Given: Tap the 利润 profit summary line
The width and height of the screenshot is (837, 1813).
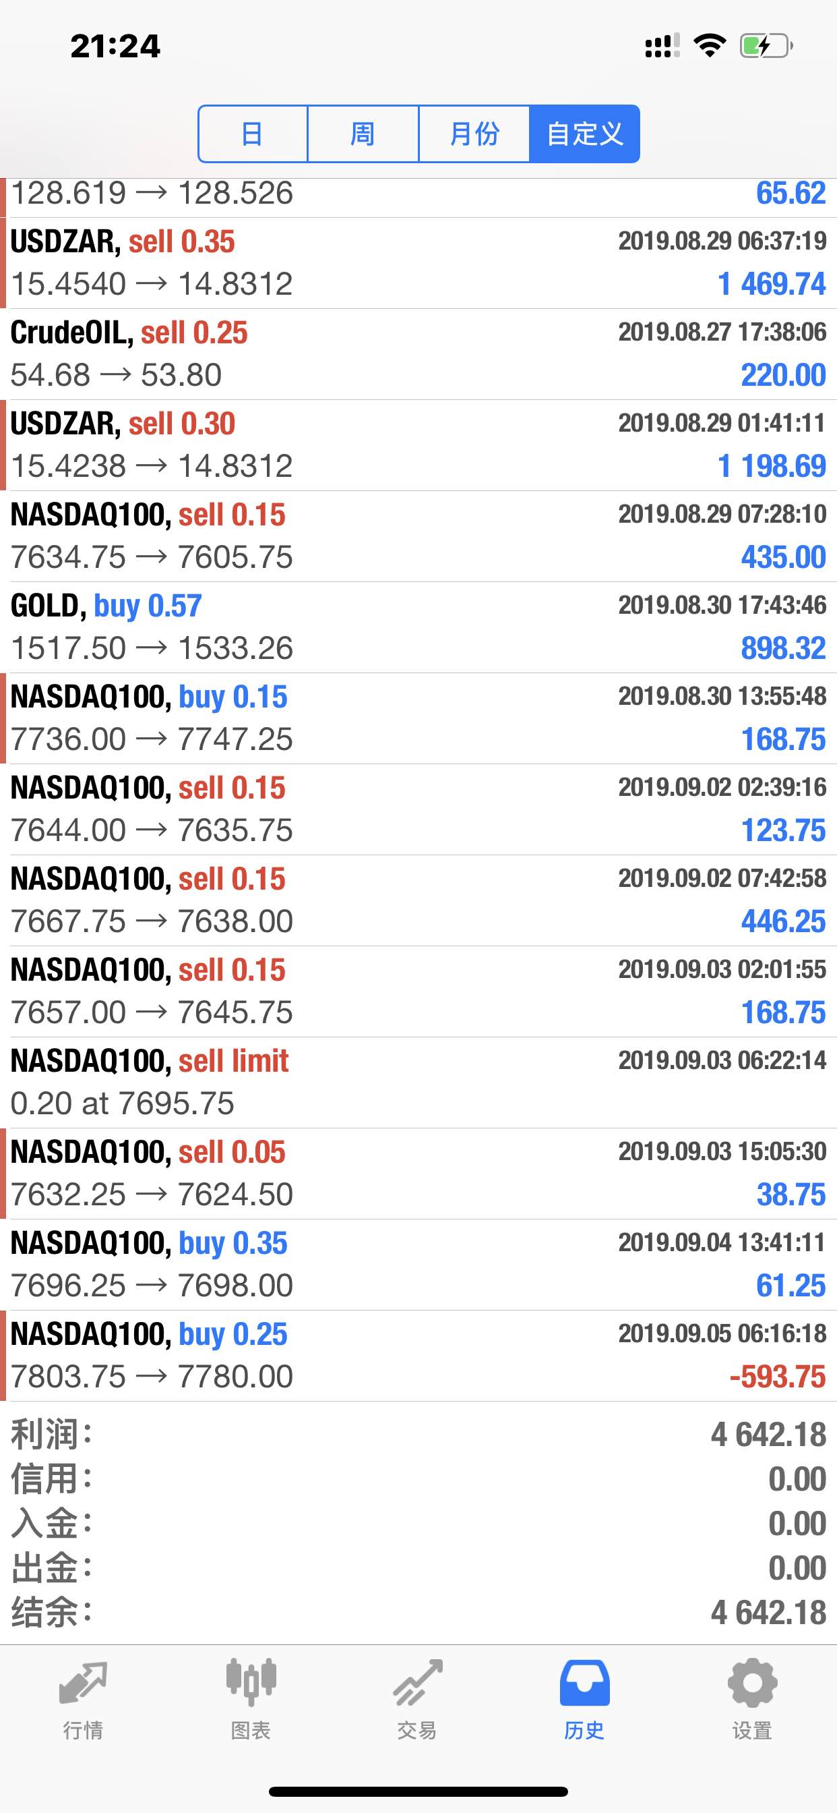Looking at the screenshot, I should pyautogui.click(x=418, y=1435).
